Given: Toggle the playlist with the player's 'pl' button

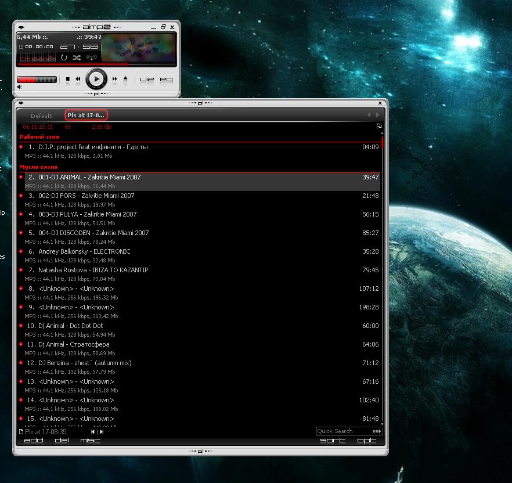Looking at the screenshot, I should pos(96,93).
